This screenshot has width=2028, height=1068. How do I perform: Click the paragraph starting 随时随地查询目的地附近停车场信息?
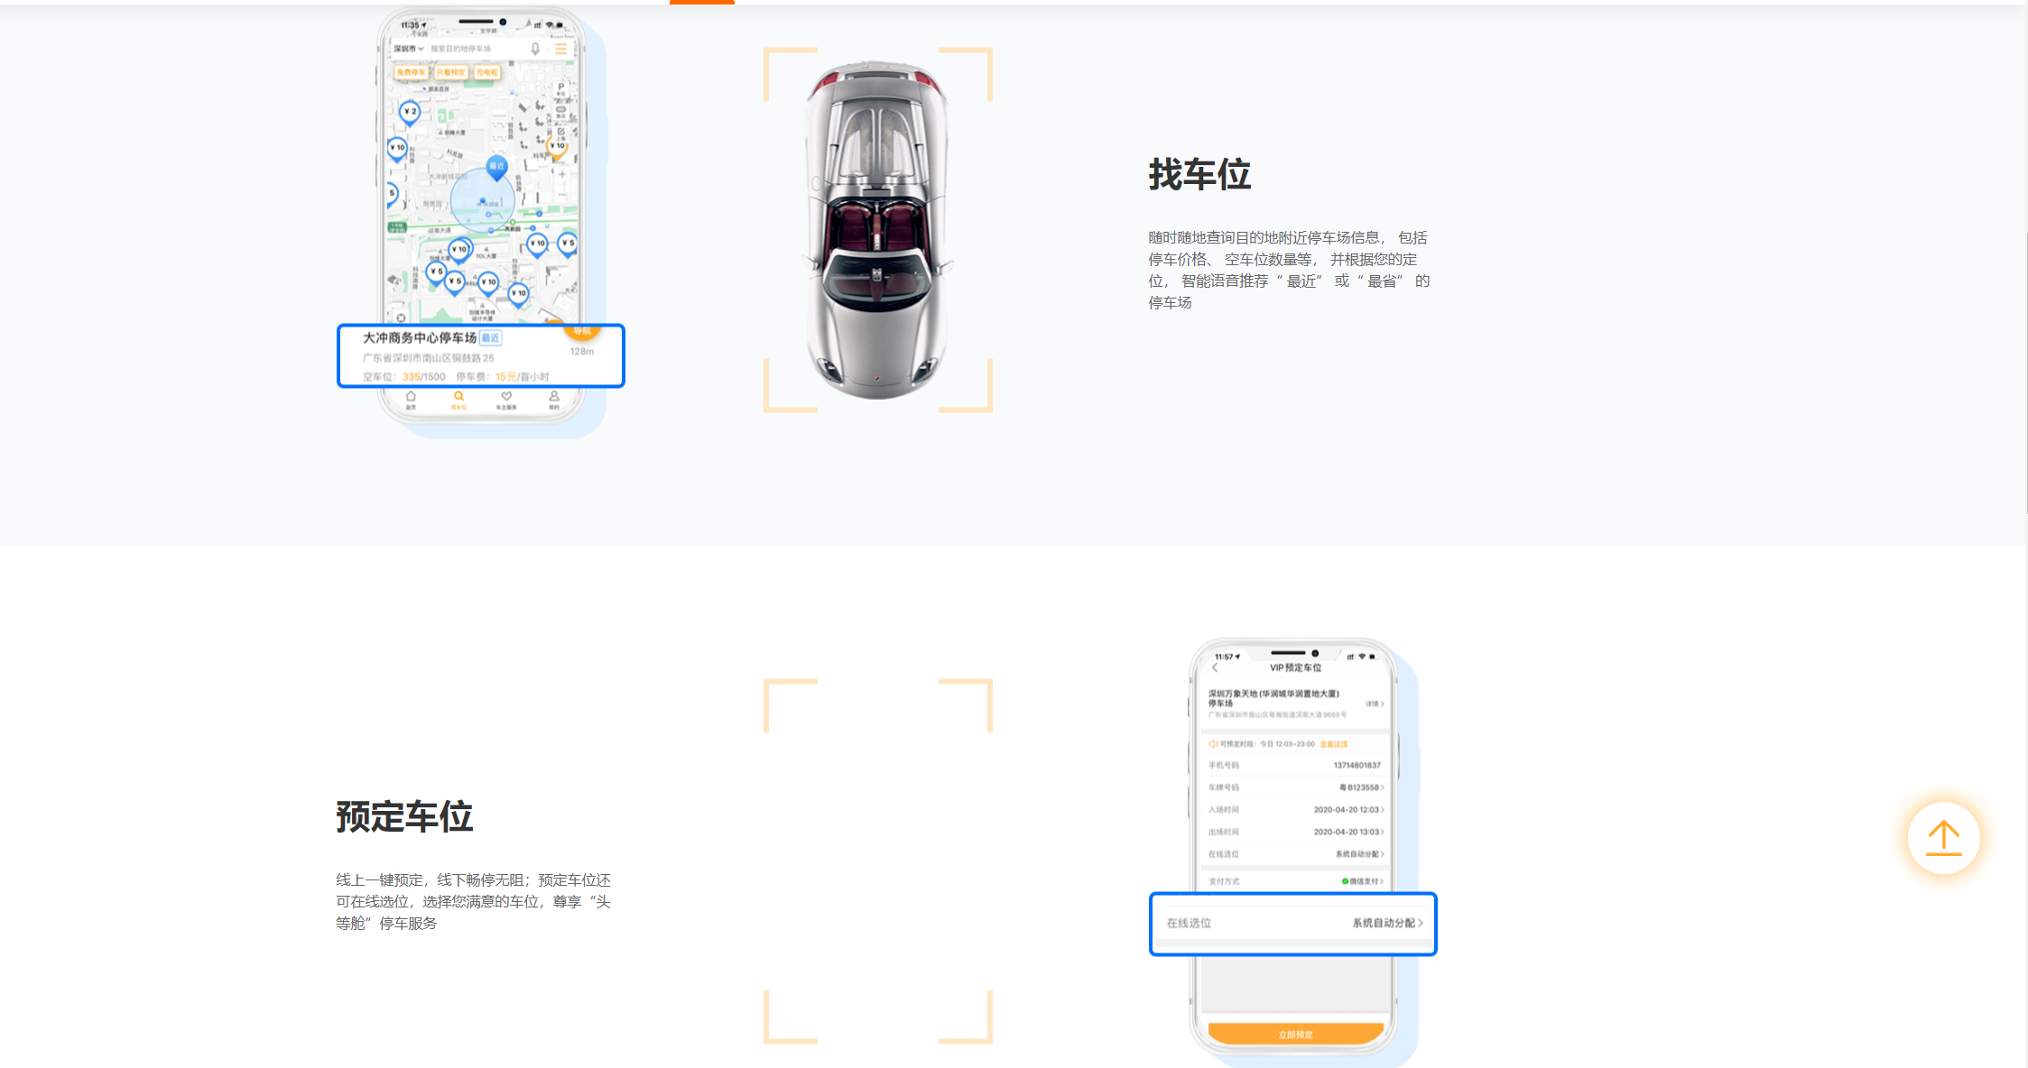[x=1289, y=270]
